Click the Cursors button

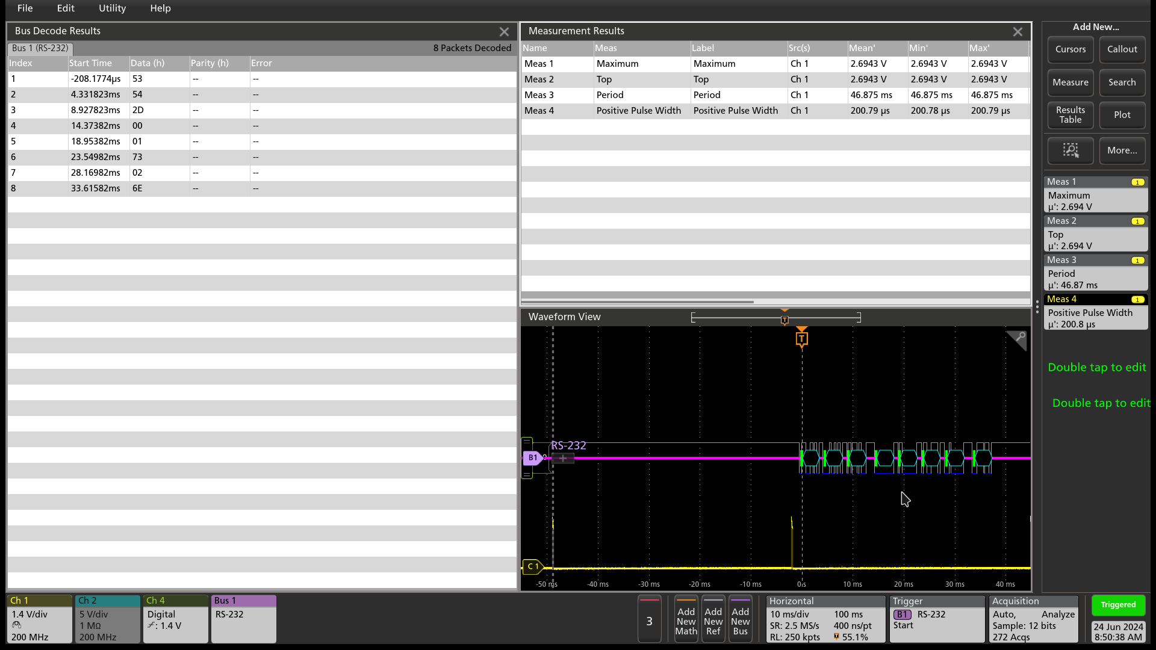pyautogui.click(x=1070, y=49)
